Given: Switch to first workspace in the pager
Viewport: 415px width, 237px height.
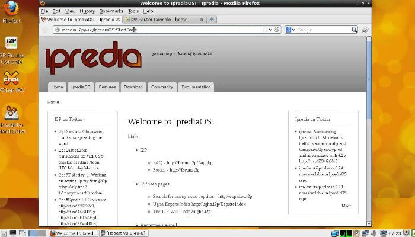Looking at the screenshot, I should coord(33,233).
